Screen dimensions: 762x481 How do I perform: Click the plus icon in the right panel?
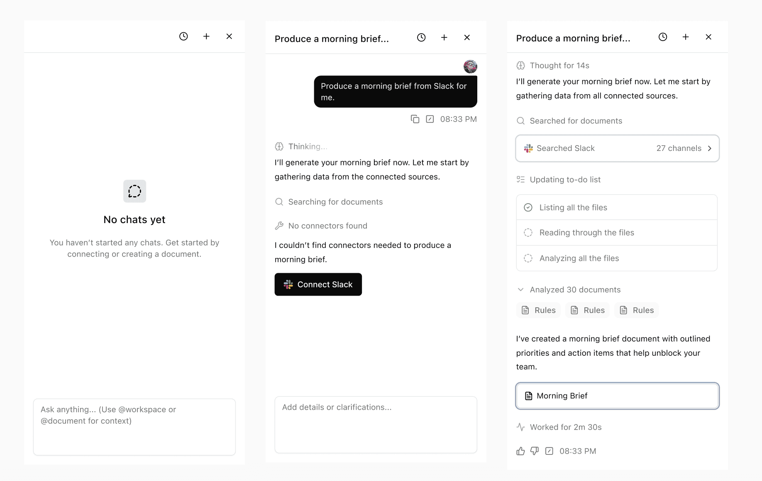[686, 37]
